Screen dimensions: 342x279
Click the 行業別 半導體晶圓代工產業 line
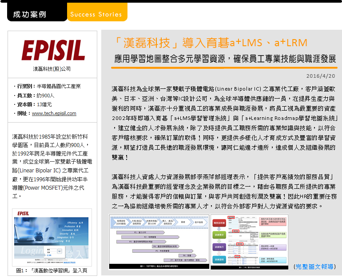pos(47,86)
